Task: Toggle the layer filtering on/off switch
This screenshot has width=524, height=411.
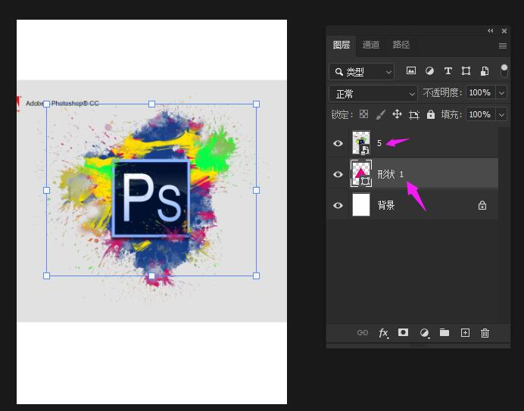Action: tap(504, 71)
